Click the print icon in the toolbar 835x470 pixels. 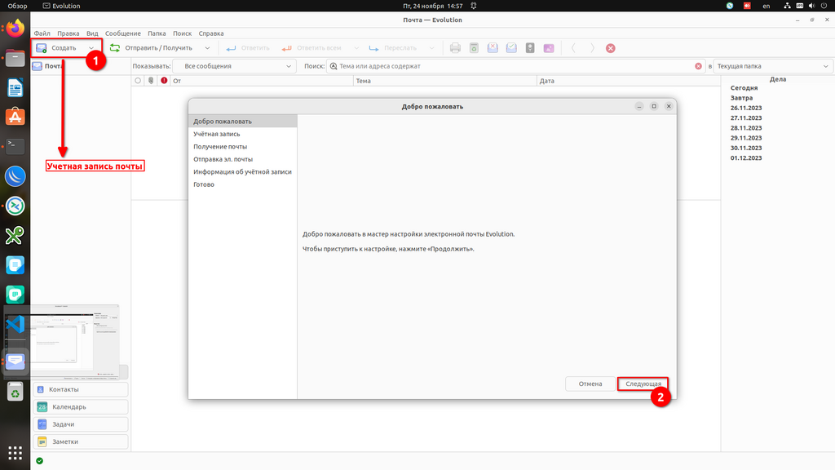coord(455,48)
